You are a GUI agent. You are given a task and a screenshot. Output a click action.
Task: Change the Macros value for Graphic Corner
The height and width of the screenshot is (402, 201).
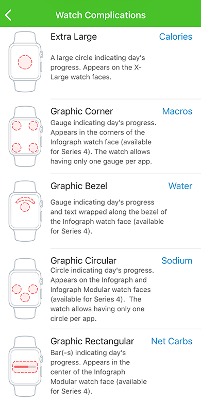coord(177,111)
